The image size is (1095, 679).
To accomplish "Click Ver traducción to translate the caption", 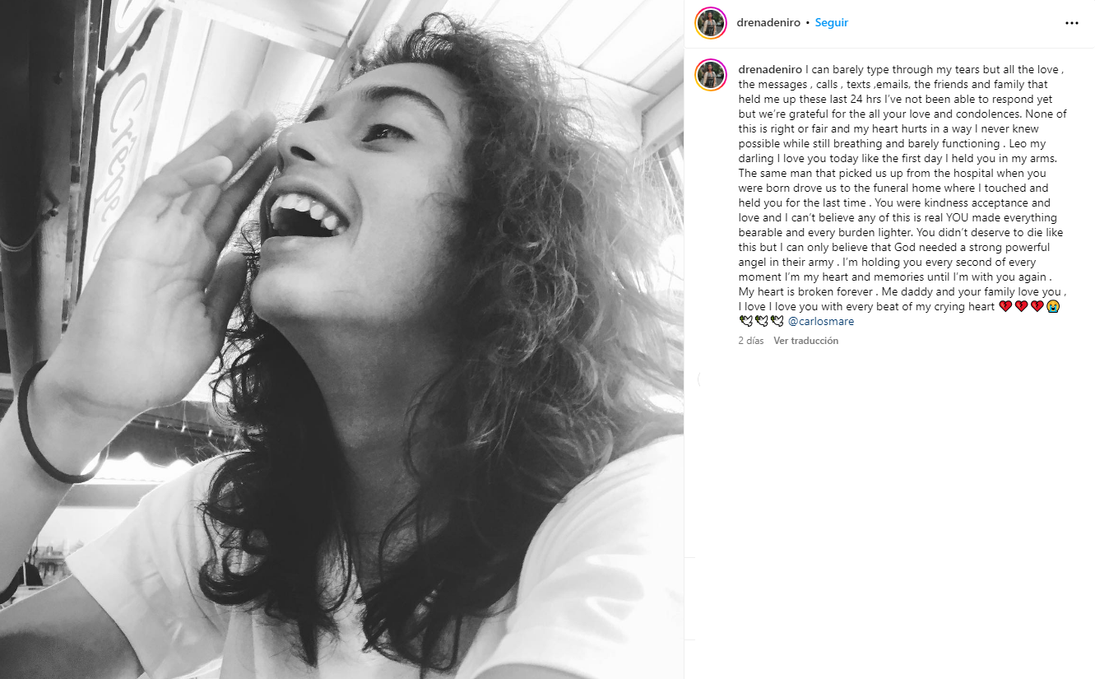I will pyautogui.click(x=805, y=341).
